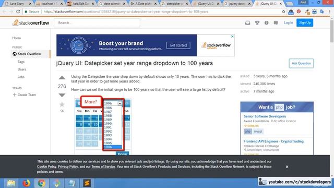Bookmark this page with star icon
Screen dimensions: 334x188
point(283,11)
